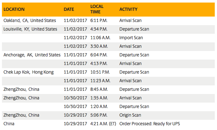Click the Origin Scan activity
Image resolution: width=217 pixels, height=130 pixels.
click(x=130, y=115)
